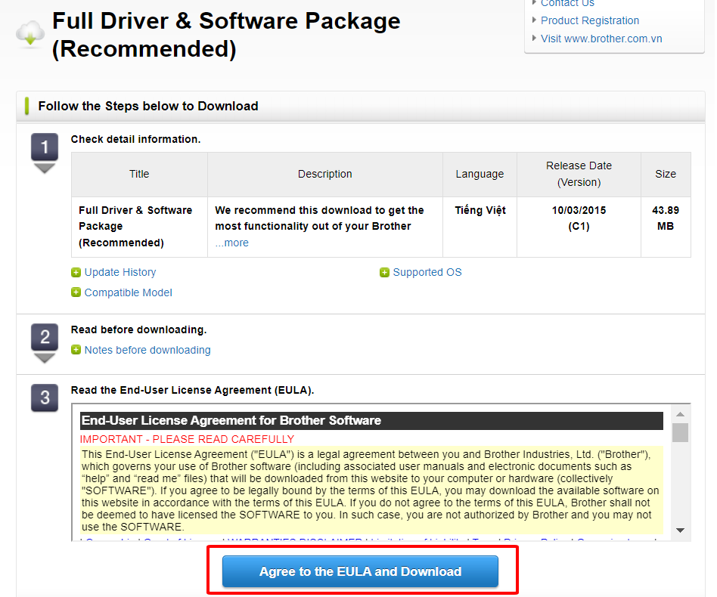The height and width of the screenshot is (597, 717).
Task: Visit www.brother.com.vn link
Action: point(601,39)
